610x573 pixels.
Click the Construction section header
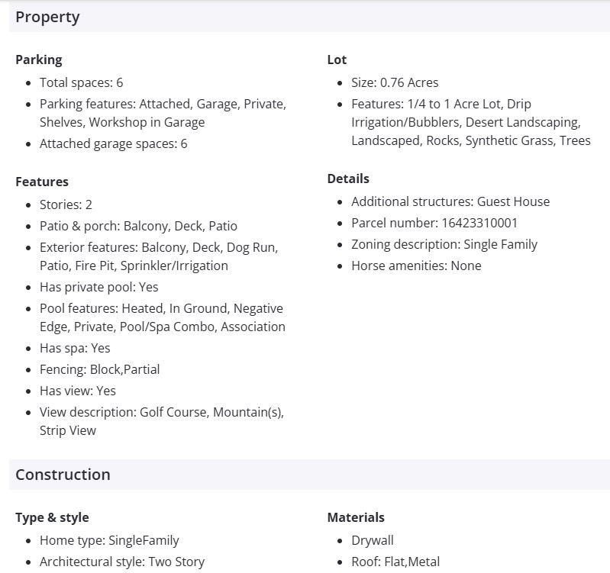(63, 475)
